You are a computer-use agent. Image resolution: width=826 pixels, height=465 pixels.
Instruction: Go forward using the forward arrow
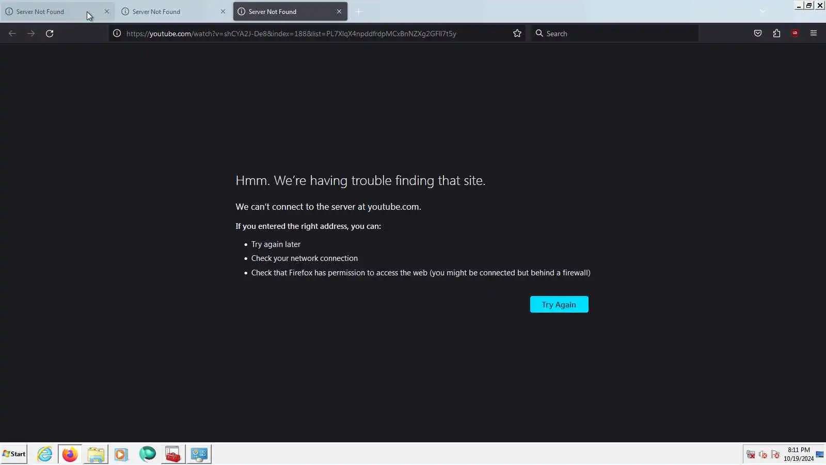pos(31,34)
